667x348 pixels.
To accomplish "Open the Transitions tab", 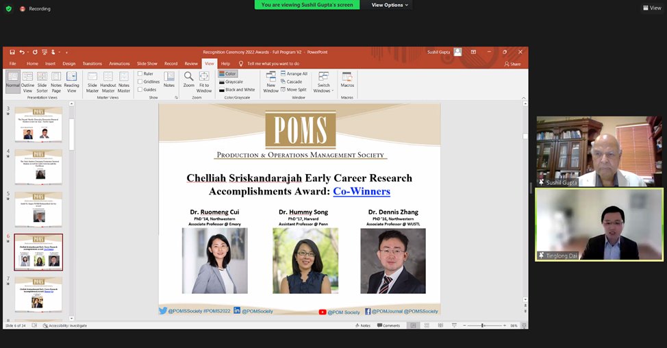I will (92, 64).
